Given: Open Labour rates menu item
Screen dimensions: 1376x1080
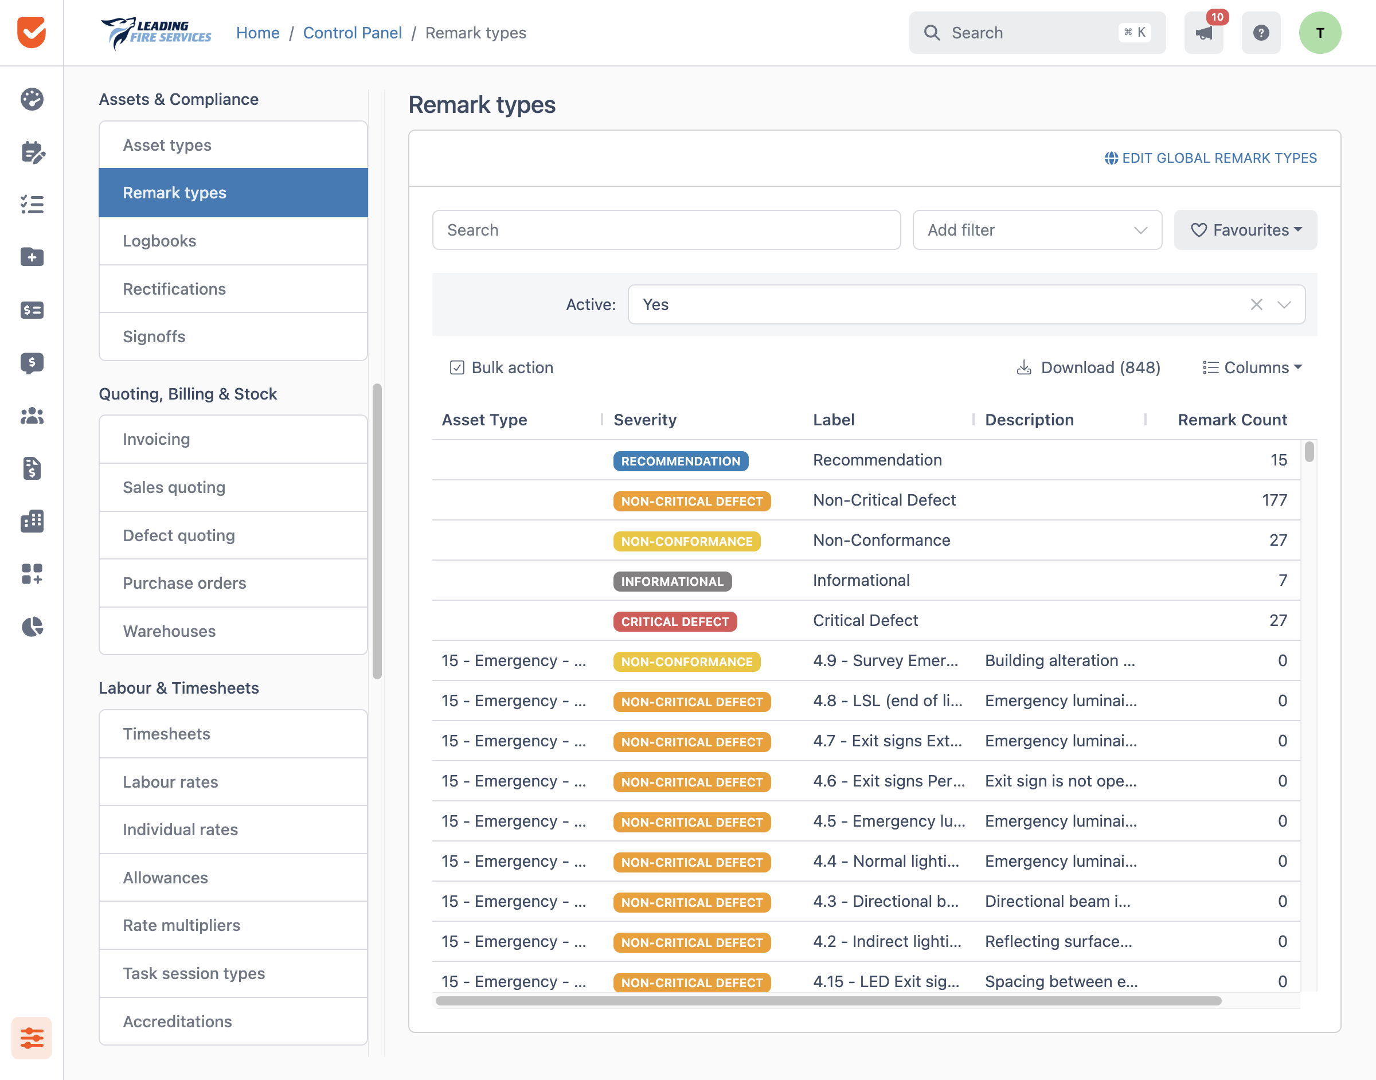Looking at the screenshot, I should coord(233,781).
